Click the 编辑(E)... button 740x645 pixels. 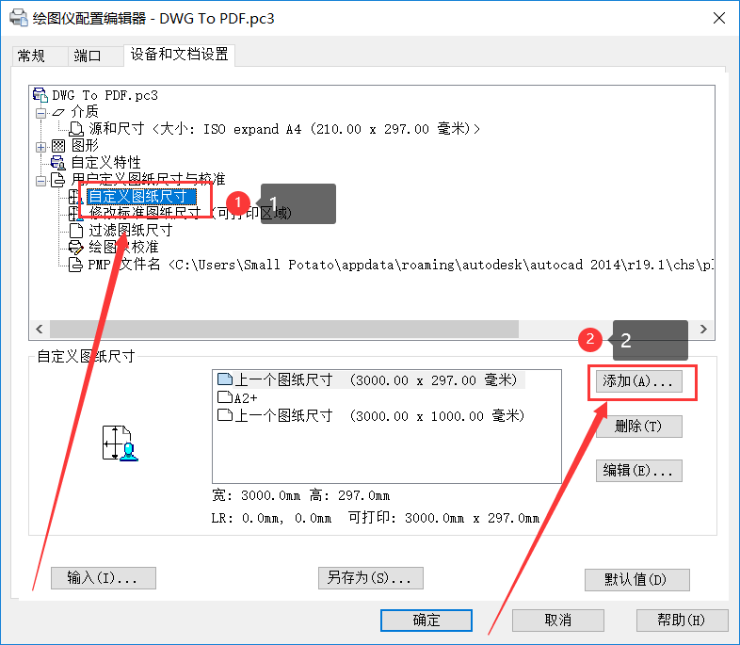pyautogui.click(x=639, y=471)
